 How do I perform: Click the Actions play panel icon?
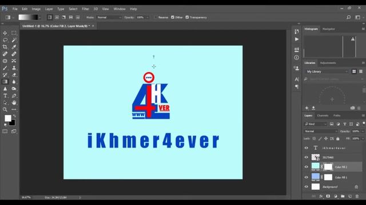coord(296,39)
